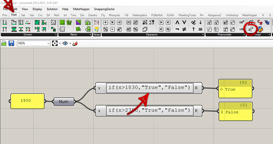Open the Display menu
The height and width of the screenshot is (144, 273).
37,9
